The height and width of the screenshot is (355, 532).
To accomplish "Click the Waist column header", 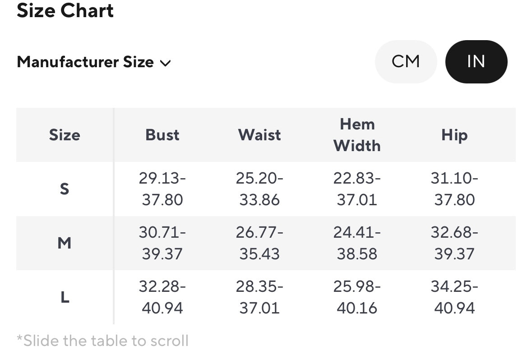I will 259,135.
